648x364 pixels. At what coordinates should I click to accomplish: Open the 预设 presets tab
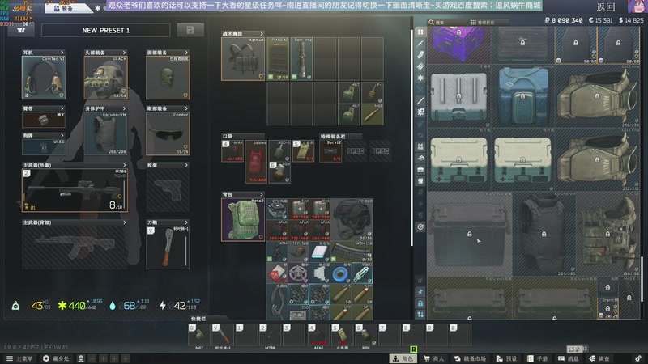click(x=507, y=358)
